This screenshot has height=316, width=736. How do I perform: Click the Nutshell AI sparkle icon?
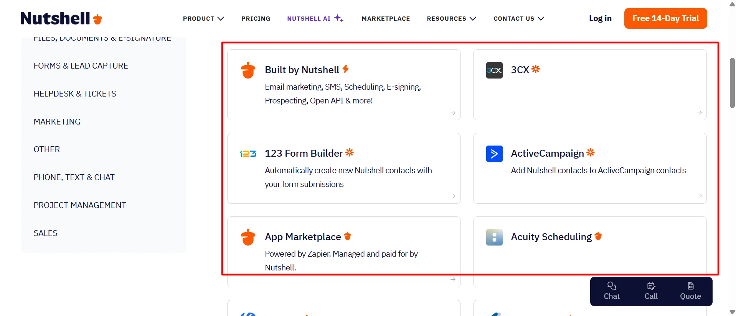339,18
